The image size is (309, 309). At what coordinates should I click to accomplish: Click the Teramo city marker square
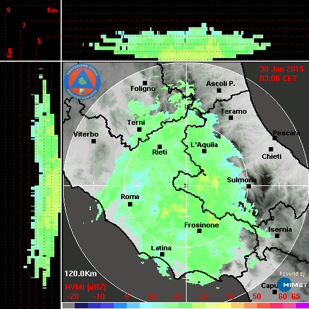231,117
